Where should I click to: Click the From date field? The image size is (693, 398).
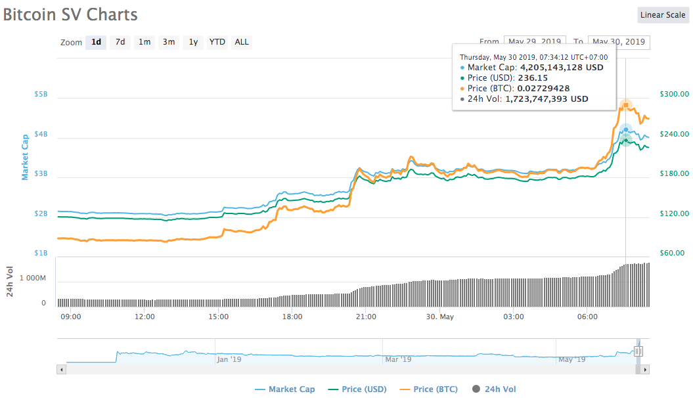pos(535,42)
